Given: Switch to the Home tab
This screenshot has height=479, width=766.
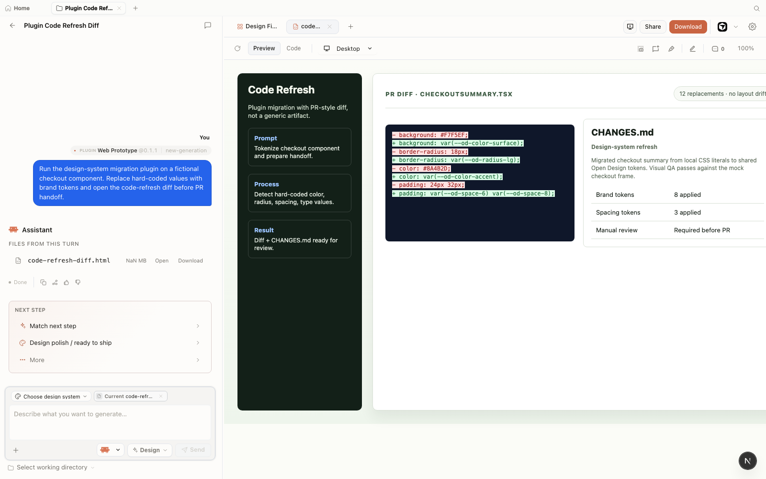Looking at the screenshot, I should point(18,8).
